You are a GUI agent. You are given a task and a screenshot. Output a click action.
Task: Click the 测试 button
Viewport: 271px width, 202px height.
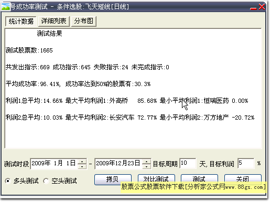[x=199, y=179]
